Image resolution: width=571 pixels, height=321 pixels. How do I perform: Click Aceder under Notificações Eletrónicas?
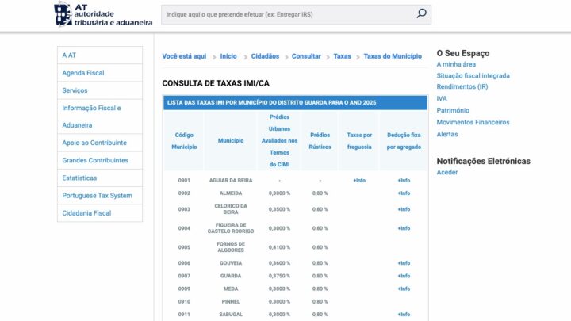tap(447, 172)
